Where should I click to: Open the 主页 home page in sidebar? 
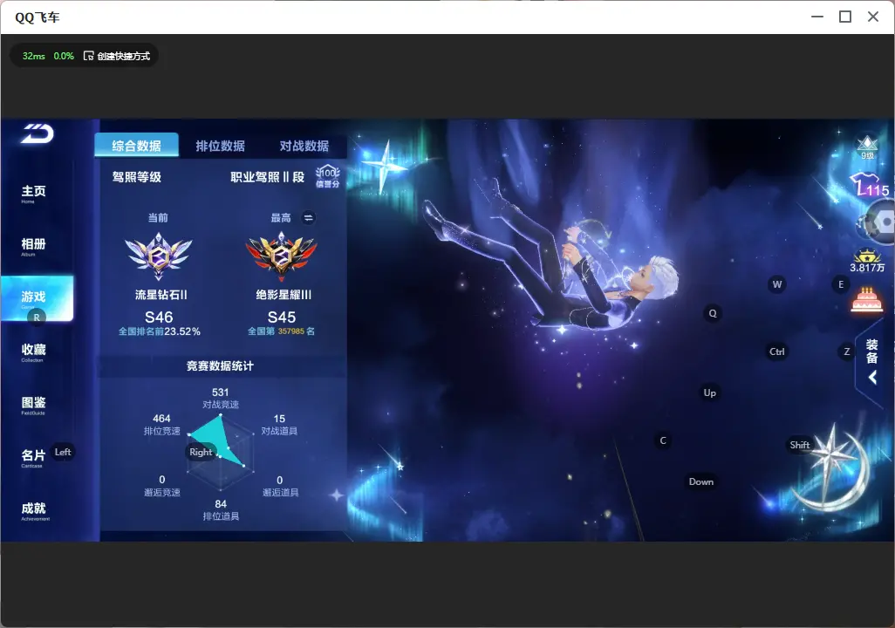[x=33, y=194]
